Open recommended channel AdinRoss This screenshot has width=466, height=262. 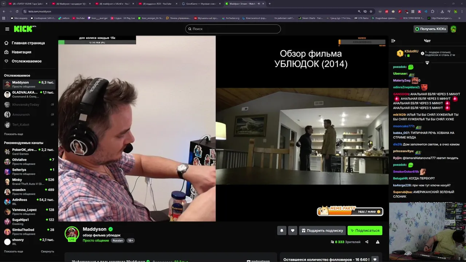29,202
